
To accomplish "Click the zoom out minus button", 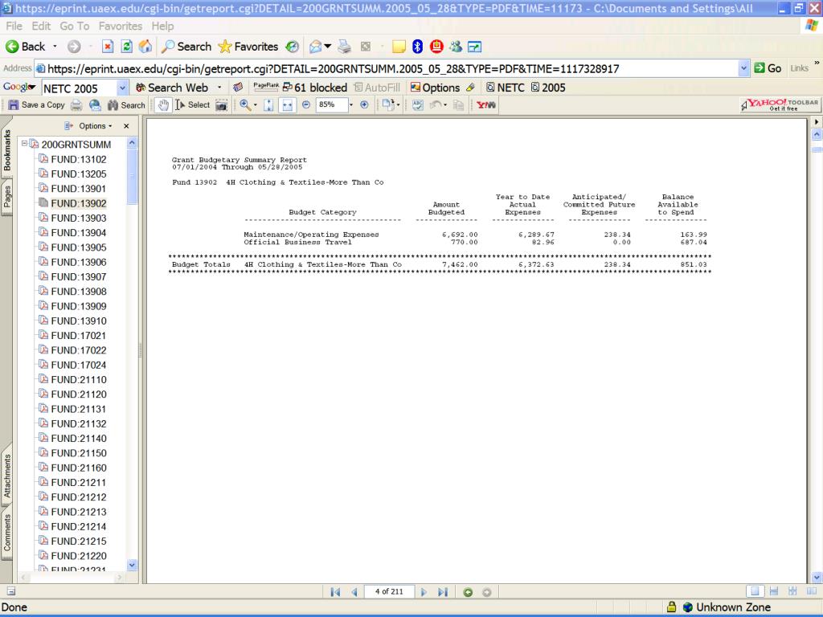I will tap(306, 105).
